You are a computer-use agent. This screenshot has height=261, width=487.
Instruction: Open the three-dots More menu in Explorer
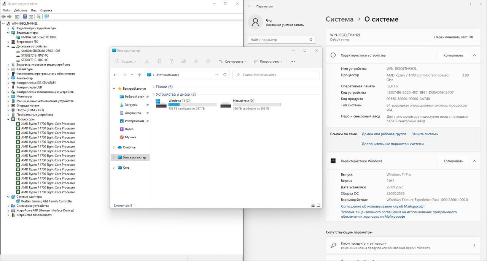click(292, 62)
